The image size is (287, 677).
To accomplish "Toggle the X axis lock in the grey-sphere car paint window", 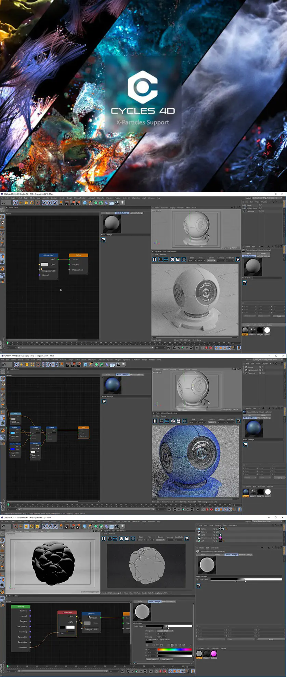I will (x=44, y=202).
